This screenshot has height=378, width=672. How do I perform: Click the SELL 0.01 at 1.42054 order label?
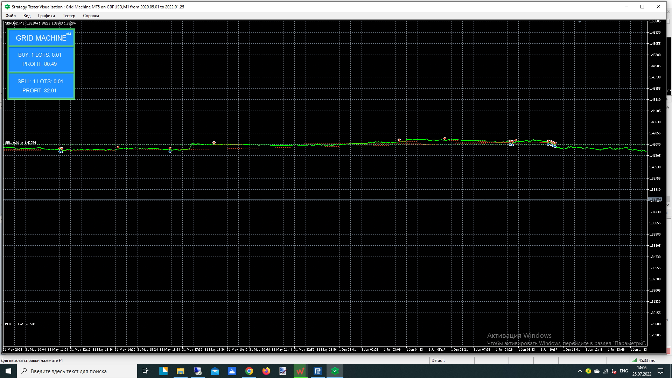click(20, 143)
